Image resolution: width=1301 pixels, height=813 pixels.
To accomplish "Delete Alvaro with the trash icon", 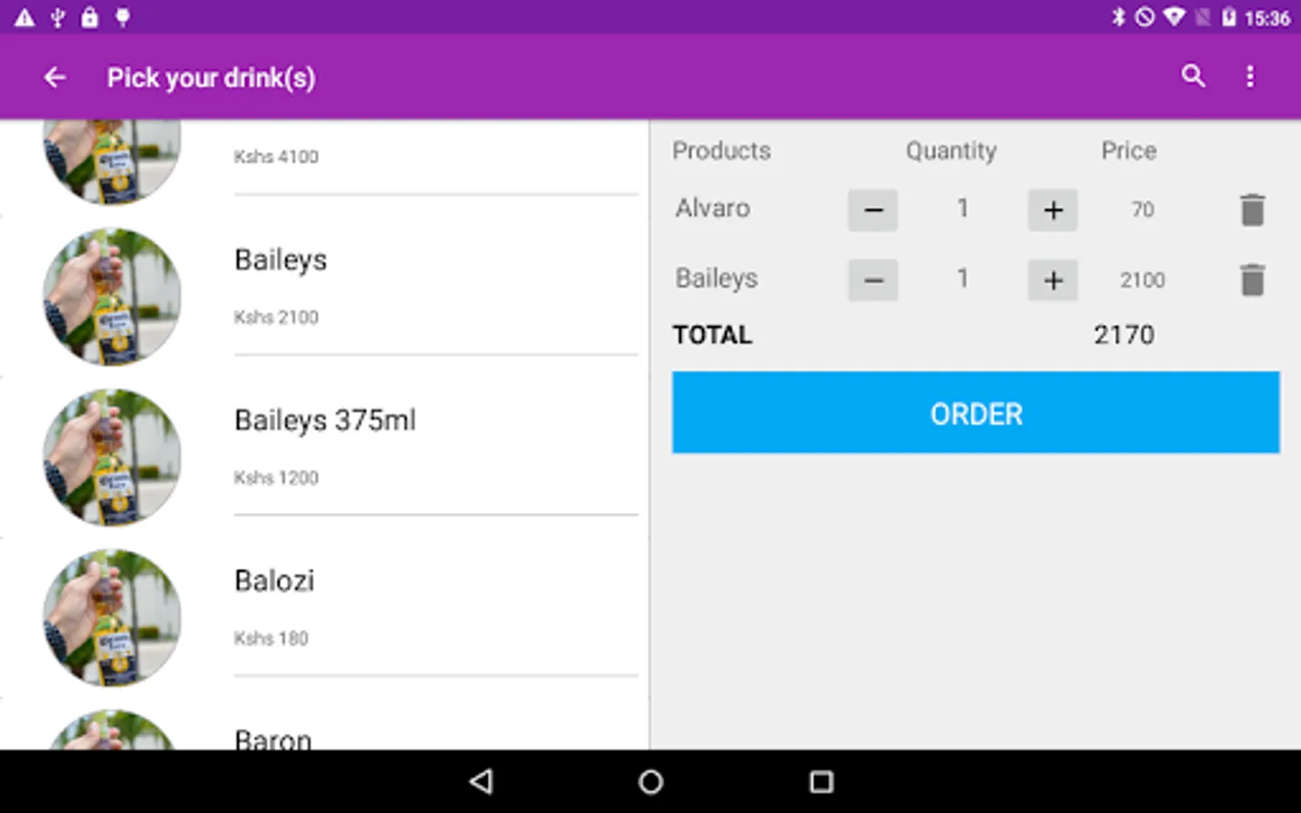I will [1252, 210].
